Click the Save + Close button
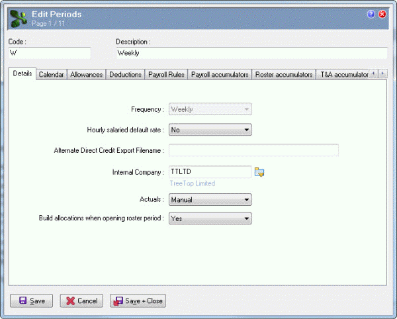 tap(138, 300)
